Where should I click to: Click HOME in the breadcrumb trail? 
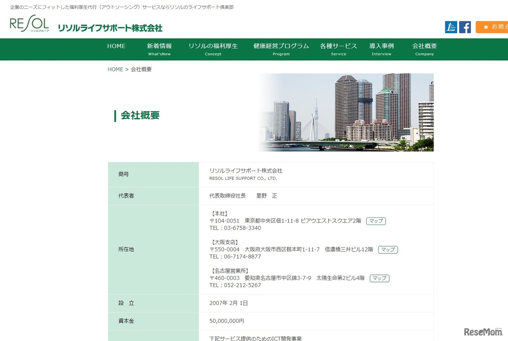pos(115,69)
